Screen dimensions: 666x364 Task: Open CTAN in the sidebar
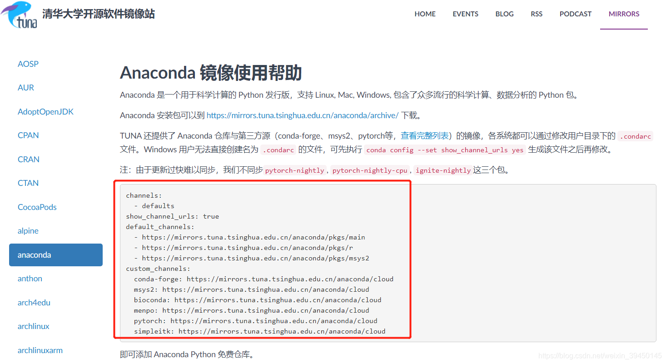[28, 183]
